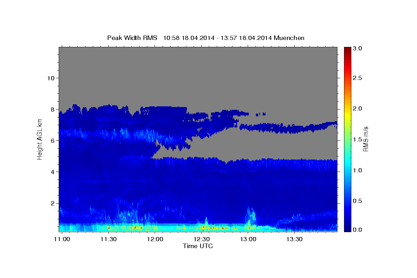Click the height tick label 8
Viewport: 417px width, 278px height.
click(53, 109)
